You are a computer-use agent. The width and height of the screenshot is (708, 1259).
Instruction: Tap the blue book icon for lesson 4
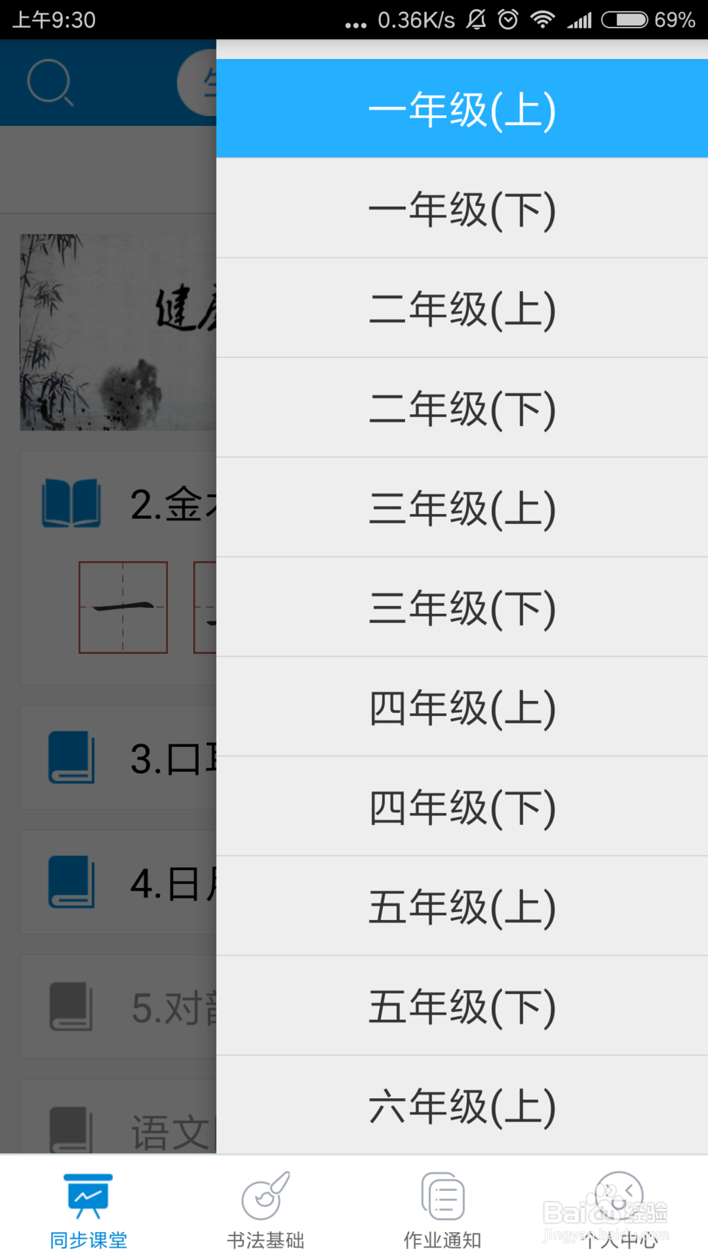coord(71,882)
